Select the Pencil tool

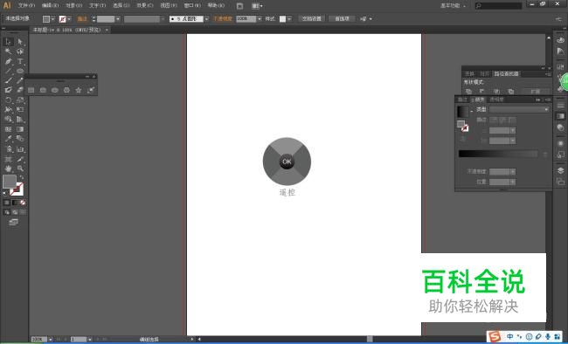pyautogui.click(x=20, y=80)
